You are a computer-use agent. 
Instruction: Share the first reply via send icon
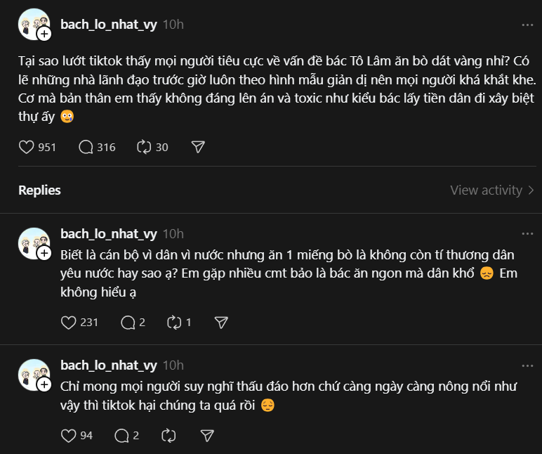221,323
